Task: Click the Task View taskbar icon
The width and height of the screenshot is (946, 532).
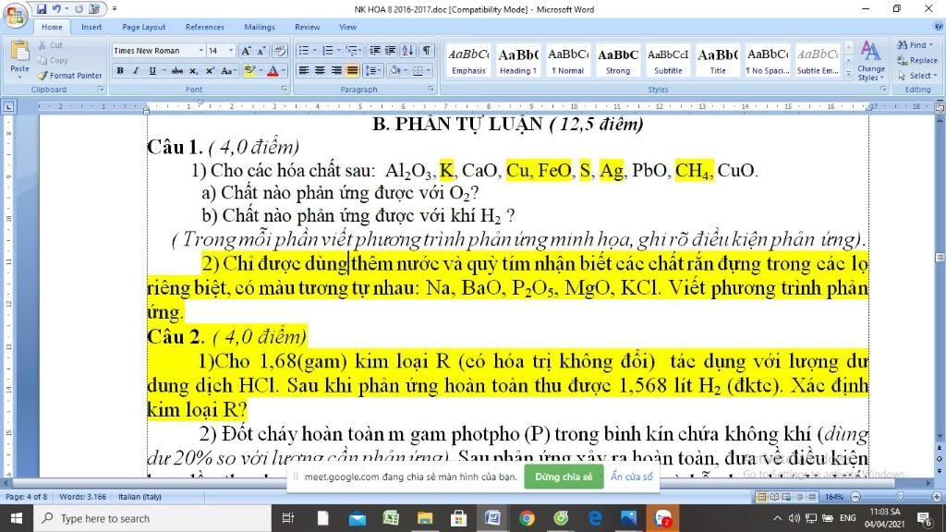Action: (288, 518)
